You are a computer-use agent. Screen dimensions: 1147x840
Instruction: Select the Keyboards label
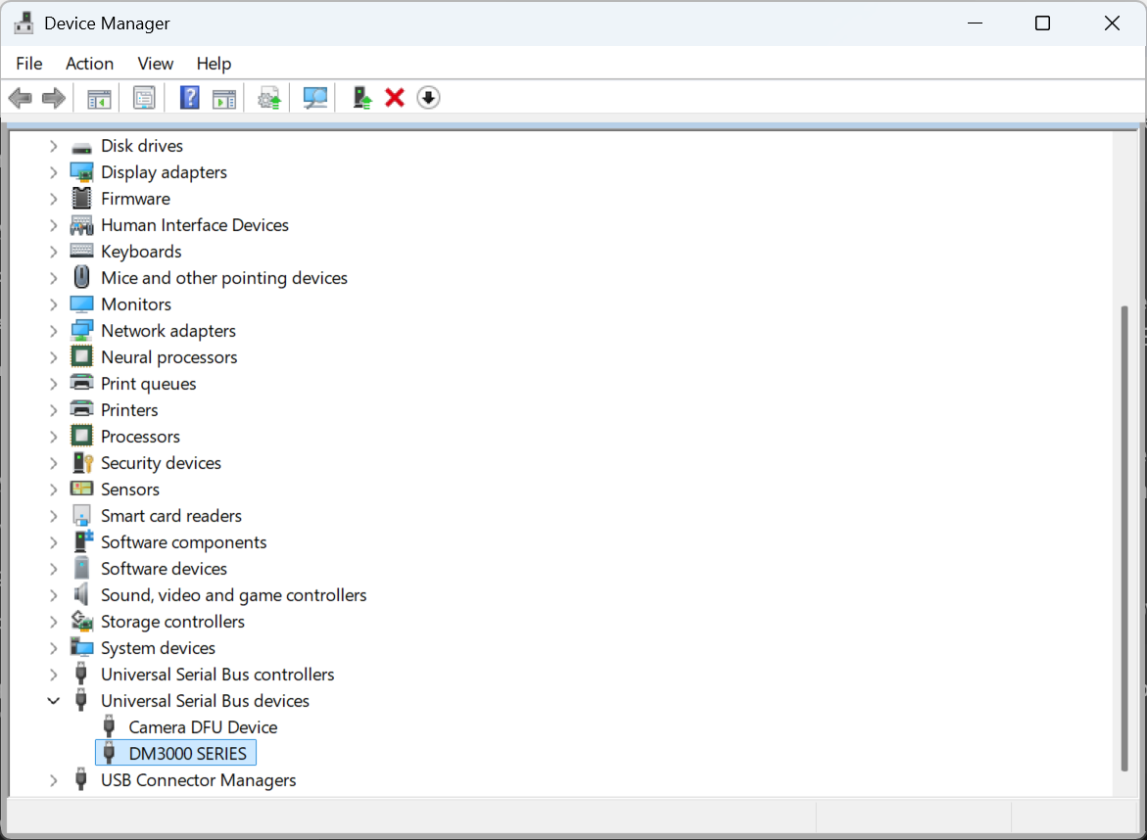[141, 252]
